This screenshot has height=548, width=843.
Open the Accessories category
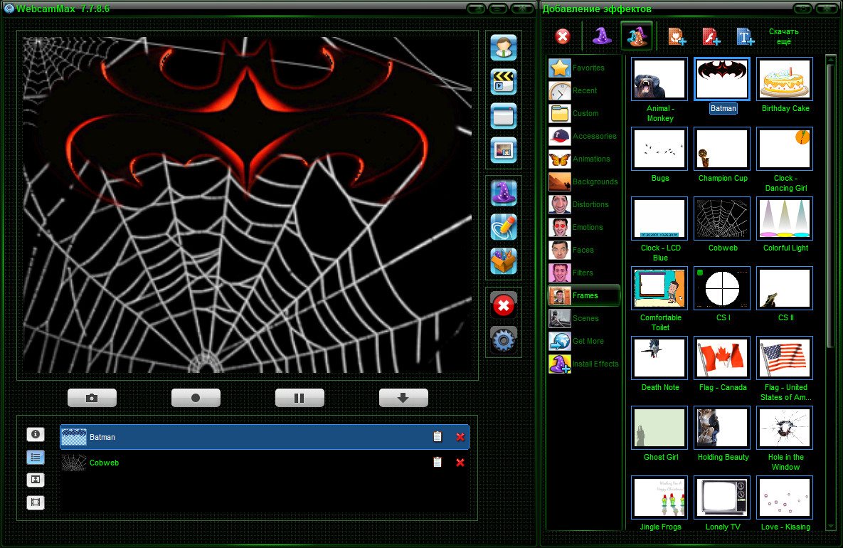[584, 136]
